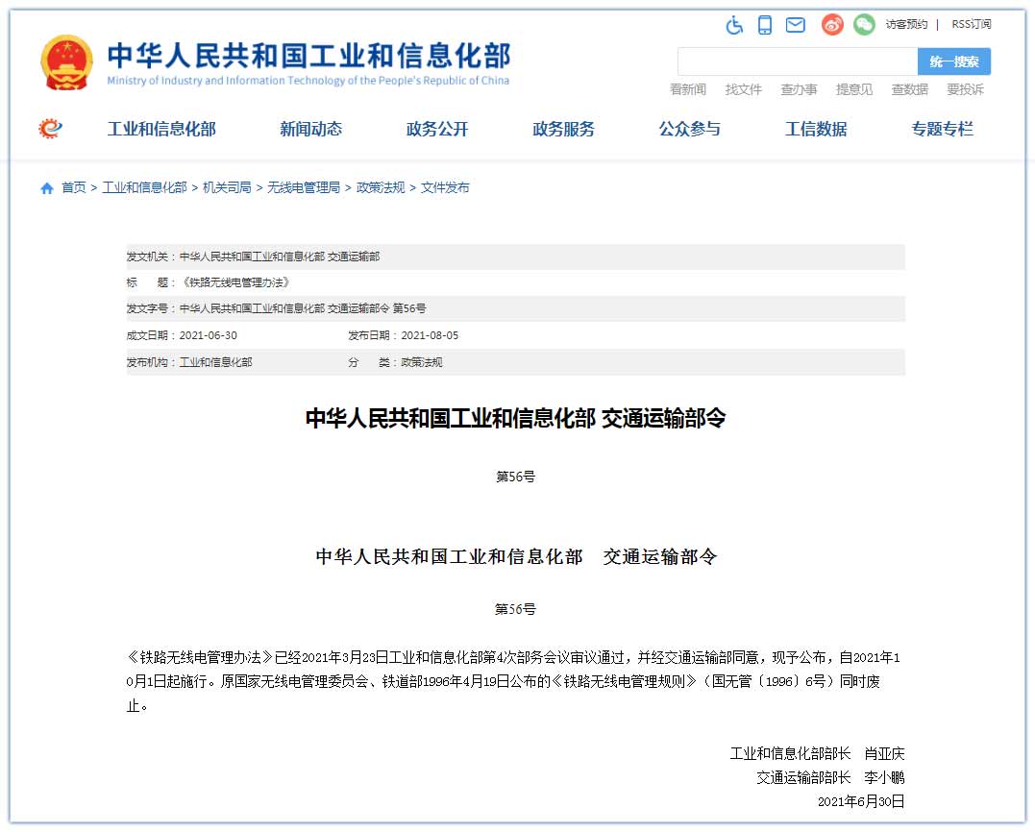Open the 工信数据 navigation menu
Screen dimensions: 1035x832
point(816,129)
